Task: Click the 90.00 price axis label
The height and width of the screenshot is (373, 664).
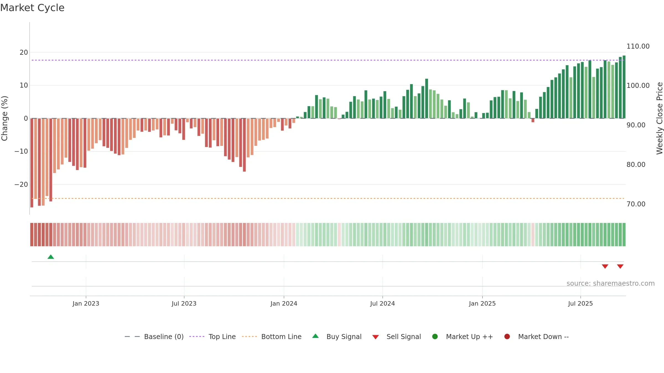Action: pyautogui.click(x=636, y=125)
